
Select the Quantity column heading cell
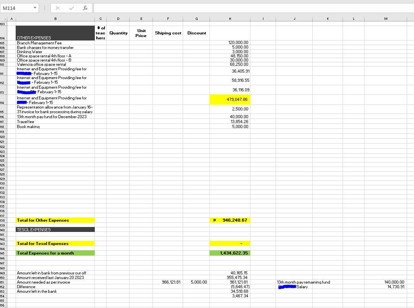118,33
